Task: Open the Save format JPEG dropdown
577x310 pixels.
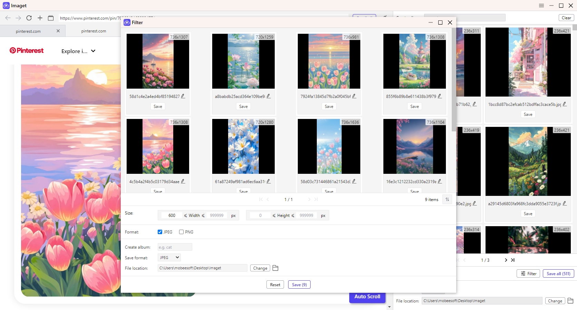Action: (x=169, y=258)
